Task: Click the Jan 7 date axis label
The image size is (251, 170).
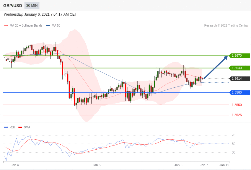Action: coord(204,165)
